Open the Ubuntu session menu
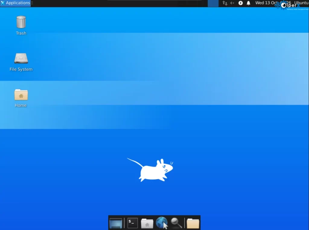 point(301,2)
